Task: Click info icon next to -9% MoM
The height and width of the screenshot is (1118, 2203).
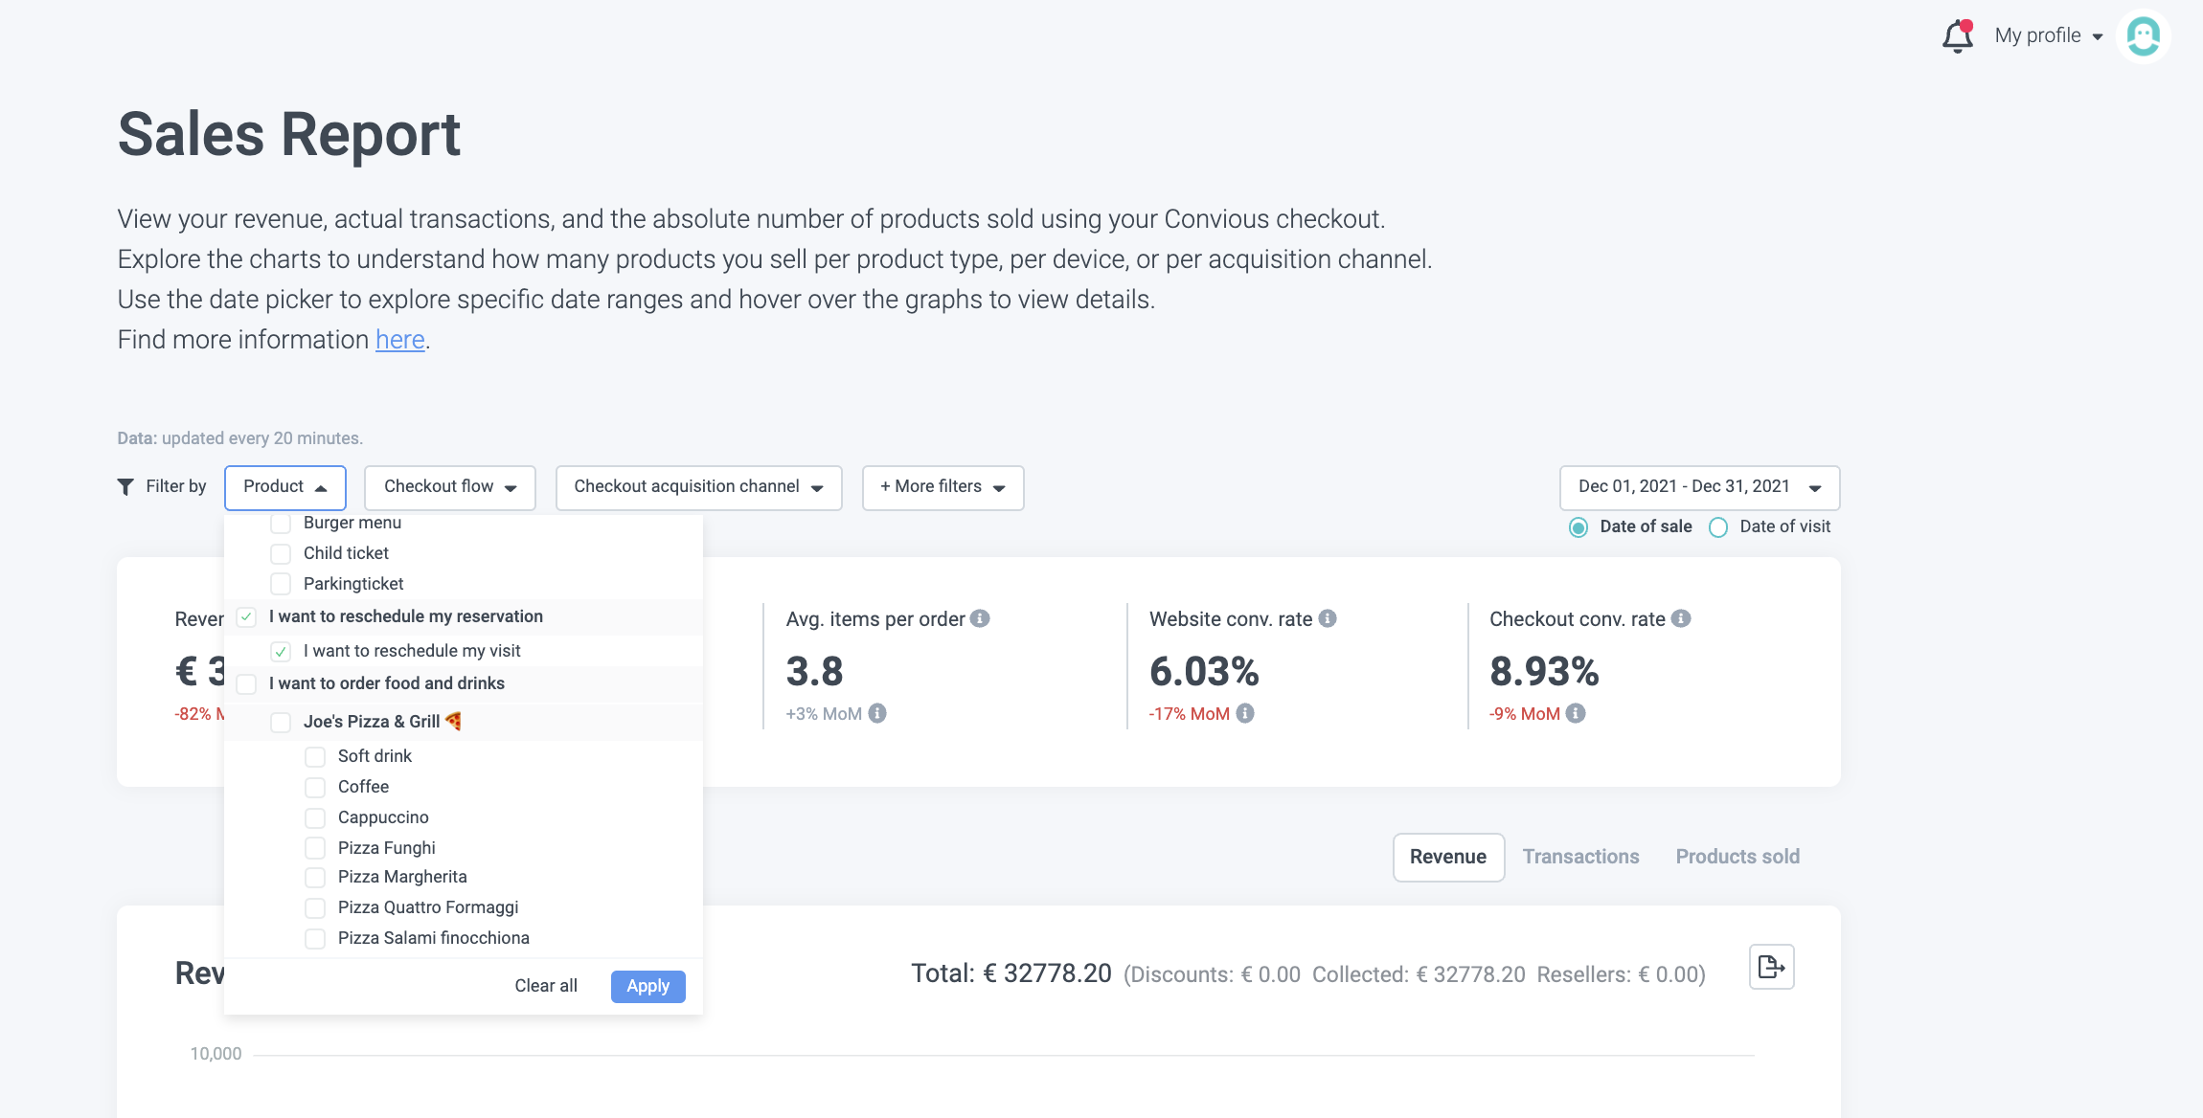Action: coord(1576,713)
